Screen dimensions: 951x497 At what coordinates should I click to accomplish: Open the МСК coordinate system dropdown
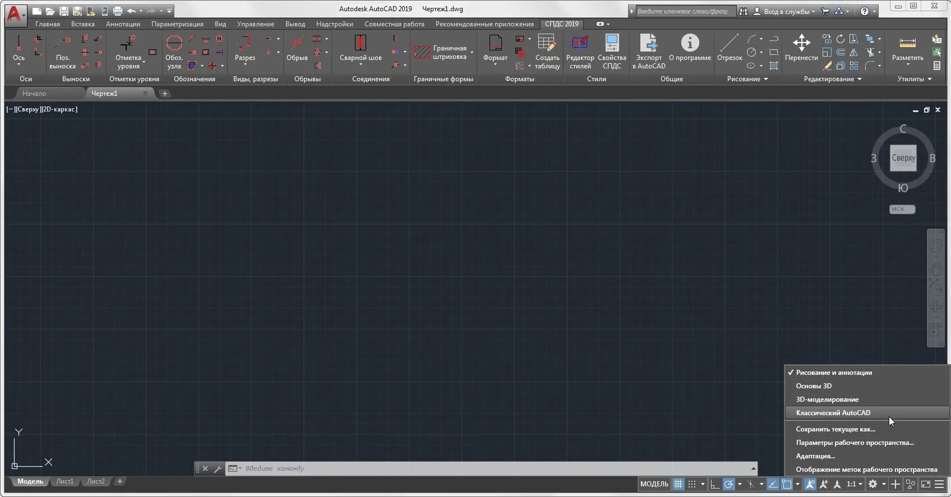coord(902,209)
